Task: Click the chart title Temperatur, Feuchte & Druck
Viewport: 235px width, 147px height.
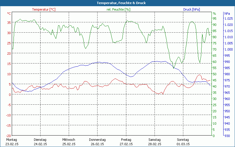Action: (x=117, y=3)
